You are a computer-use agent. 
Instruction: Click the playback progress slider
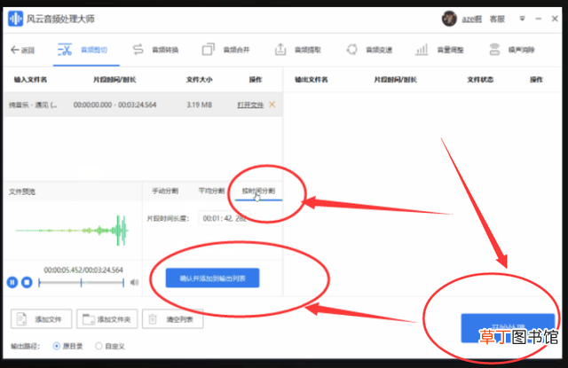81,283
